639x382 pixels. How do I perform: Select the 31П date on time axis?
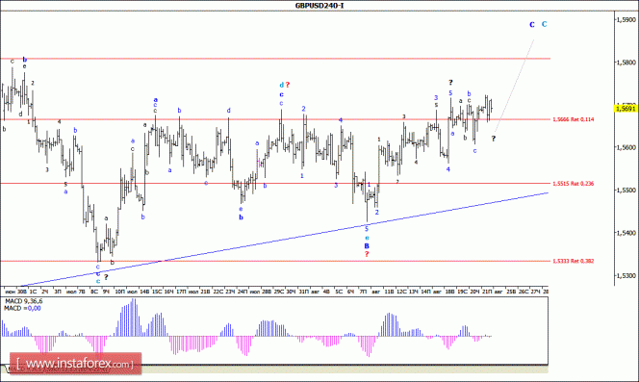[x=303, y=292]
